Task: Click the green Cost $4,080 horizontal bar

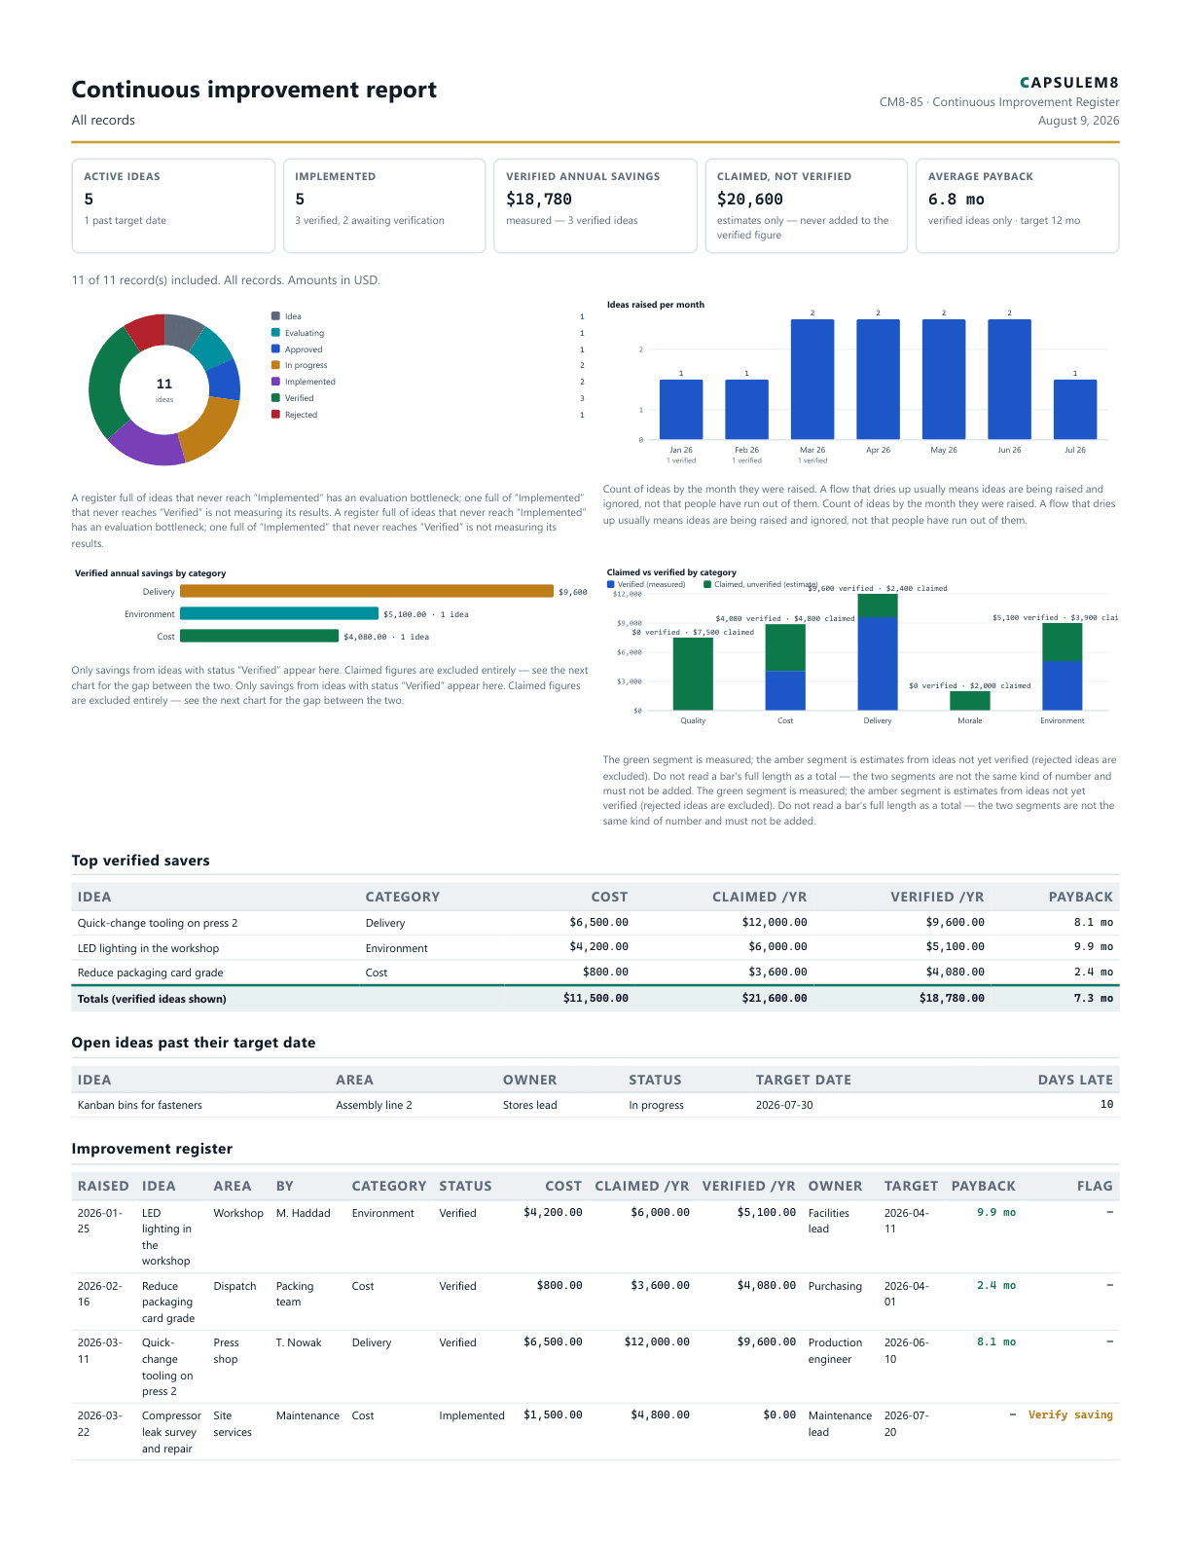Action: (x=260, y=636)
